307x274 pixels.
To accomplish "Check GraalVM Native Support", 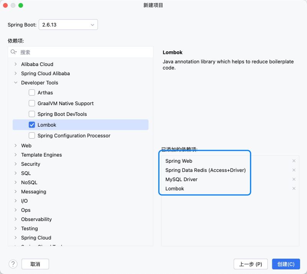I will (32, 103).
